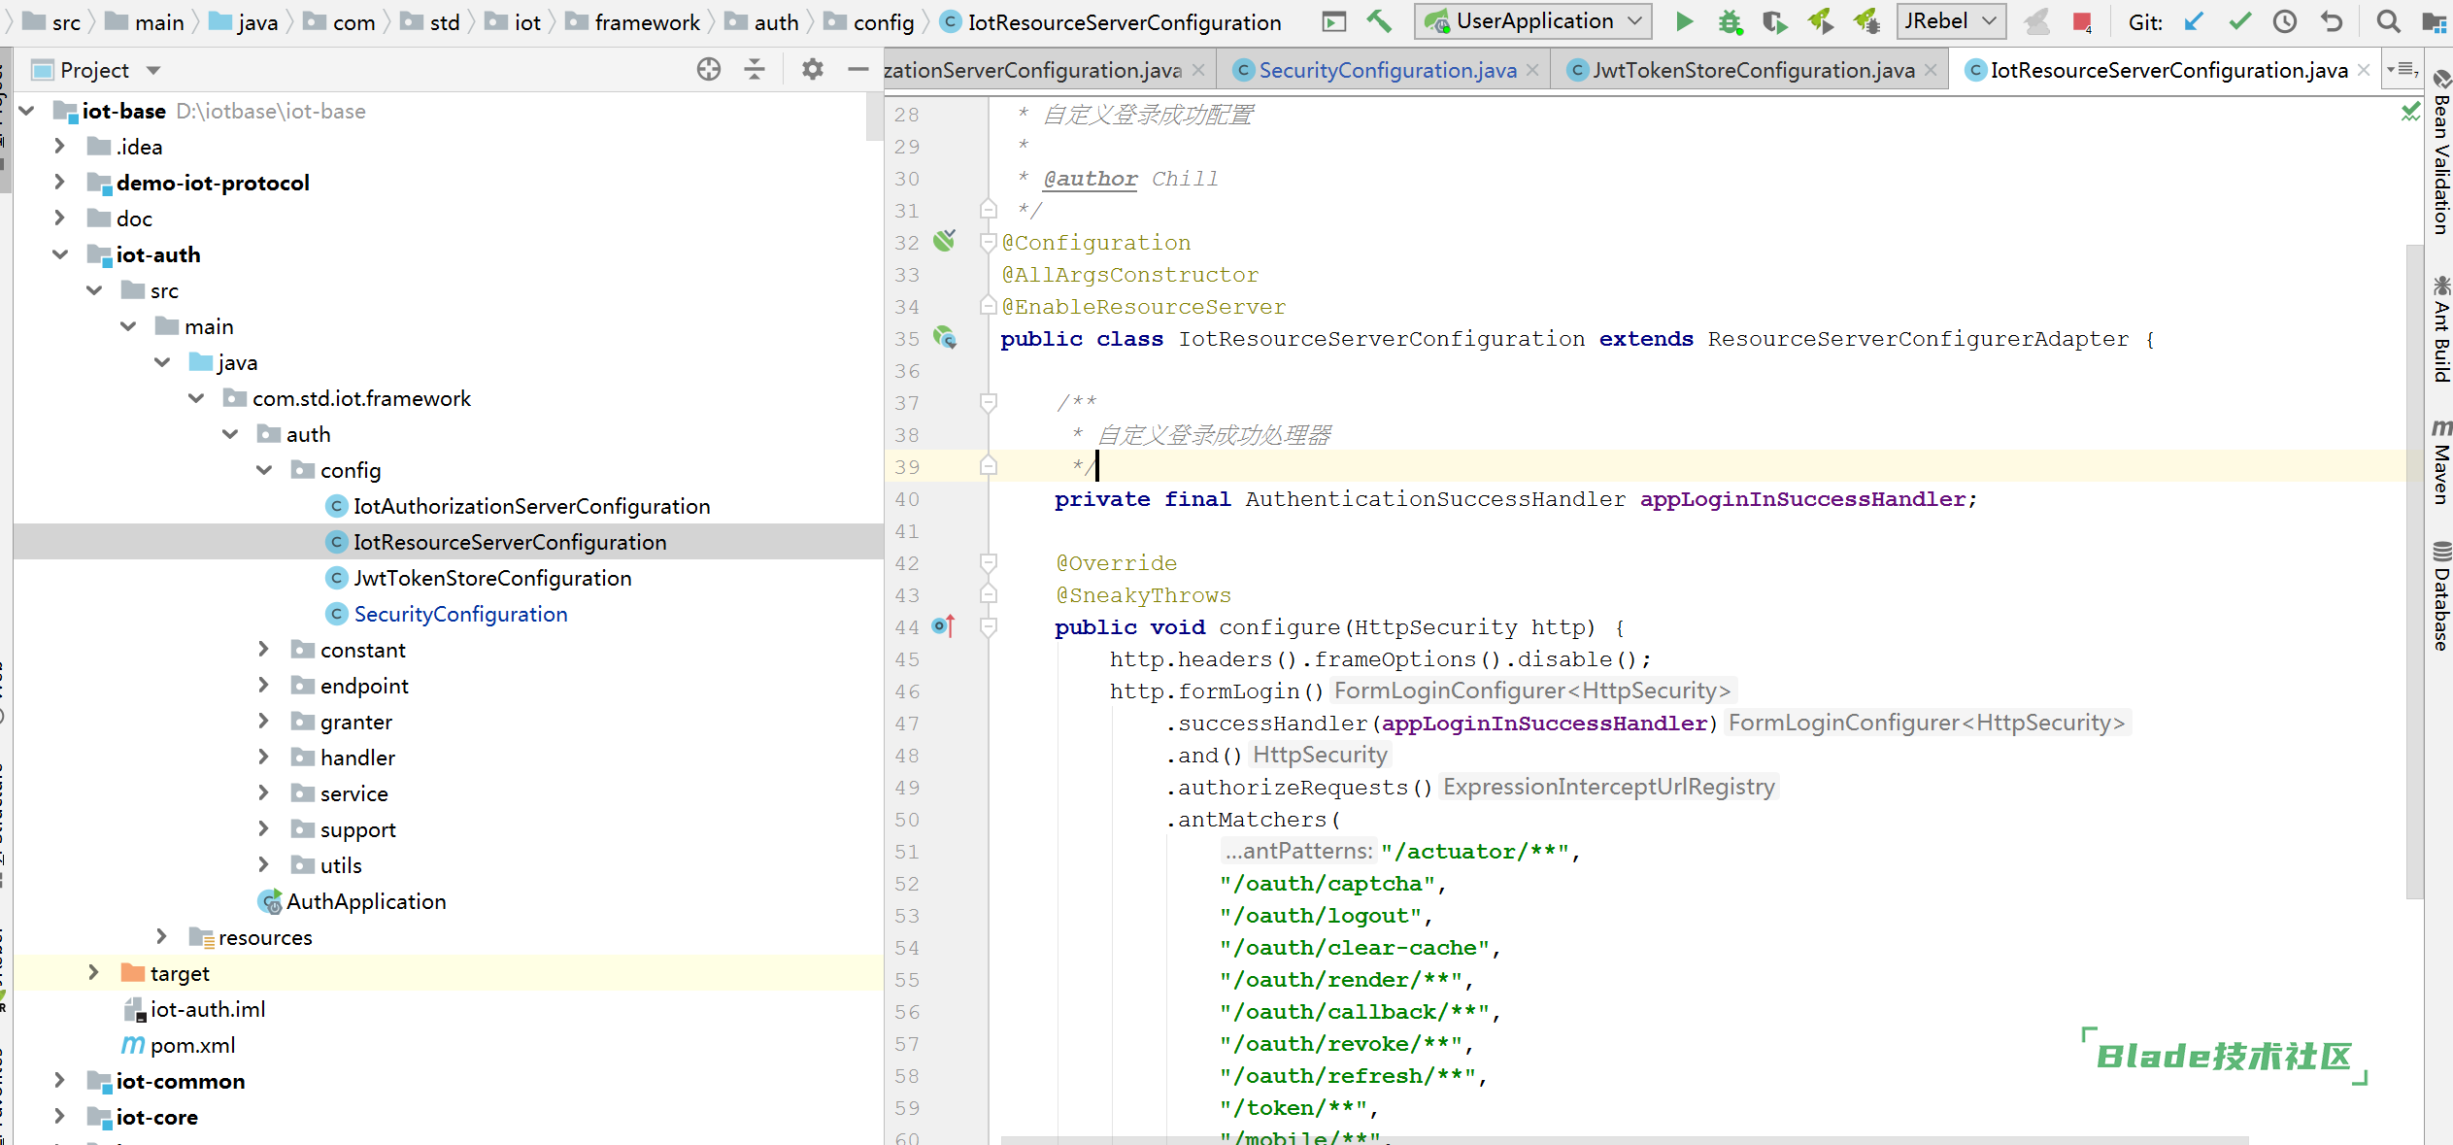Click Spring bean gutter icon on line 32
The width and height of the screenshot is (2453, 1145).
pyautogui.click(x=945, y=241)
